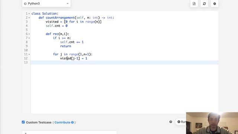Click the custom testcase input box
The height and width of the screenshot is (134, 238).
(70, 132)
